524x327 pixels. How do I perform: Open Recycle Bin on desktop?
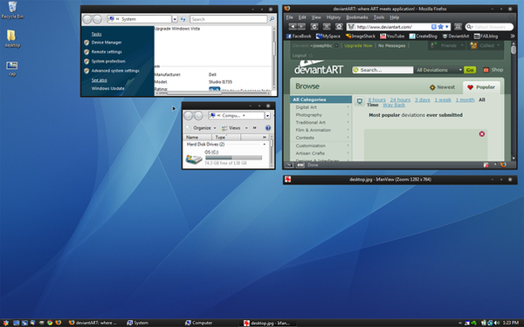[x=12, y=10]
